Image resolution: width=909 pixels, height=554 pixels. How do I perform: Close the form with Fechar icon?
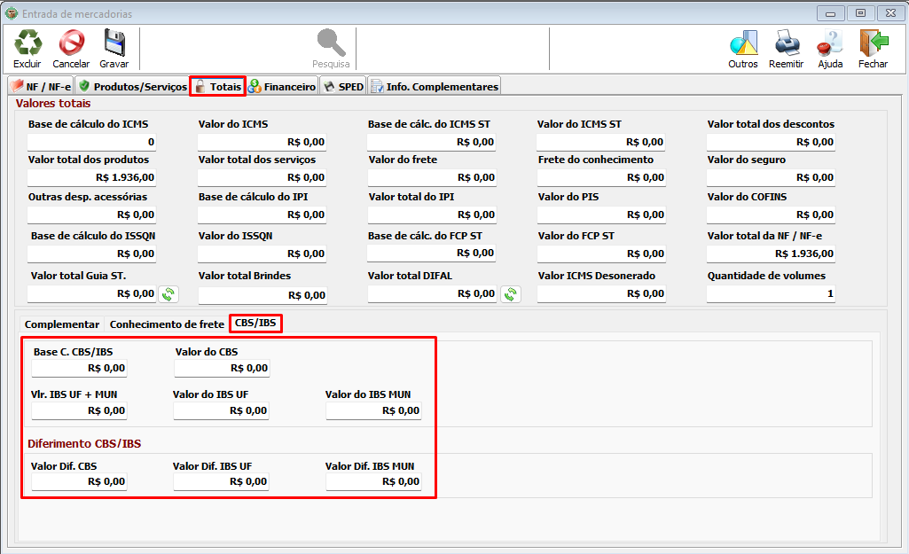(x=873, y=43)
